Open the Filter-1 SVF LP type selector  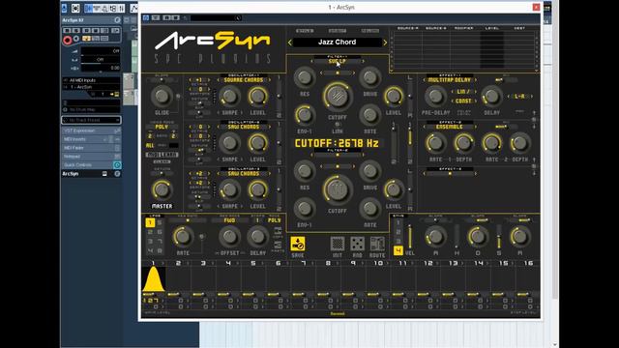click(x=338, y=61)
